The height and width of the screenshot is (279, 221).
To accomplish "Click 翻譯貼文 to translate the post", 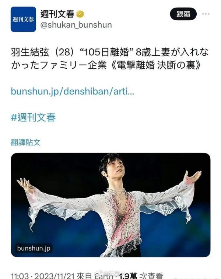I will [x=25, y=142].
